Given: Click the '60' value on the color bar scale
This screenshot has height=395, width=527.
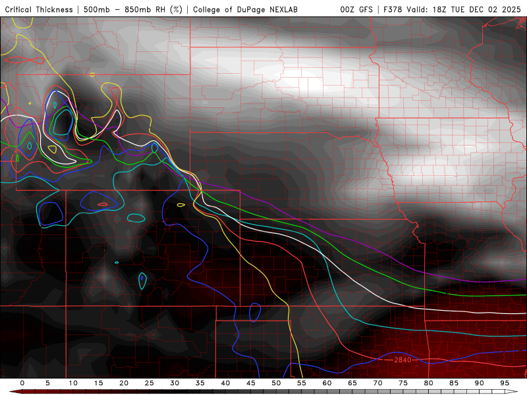Looking at the screenshot, I should tap(327, 383).
